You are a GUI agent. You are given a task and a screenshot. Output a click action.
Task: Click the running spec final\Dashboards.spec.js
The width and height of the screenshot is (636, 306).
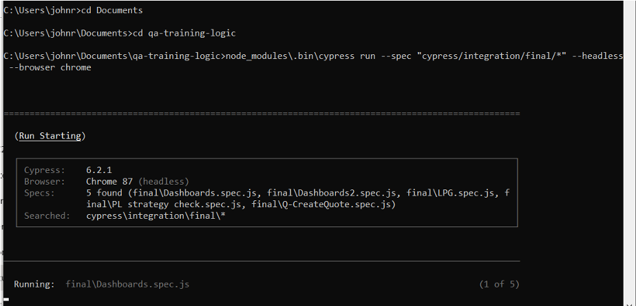pyautogui.click(x=127, y=284)
